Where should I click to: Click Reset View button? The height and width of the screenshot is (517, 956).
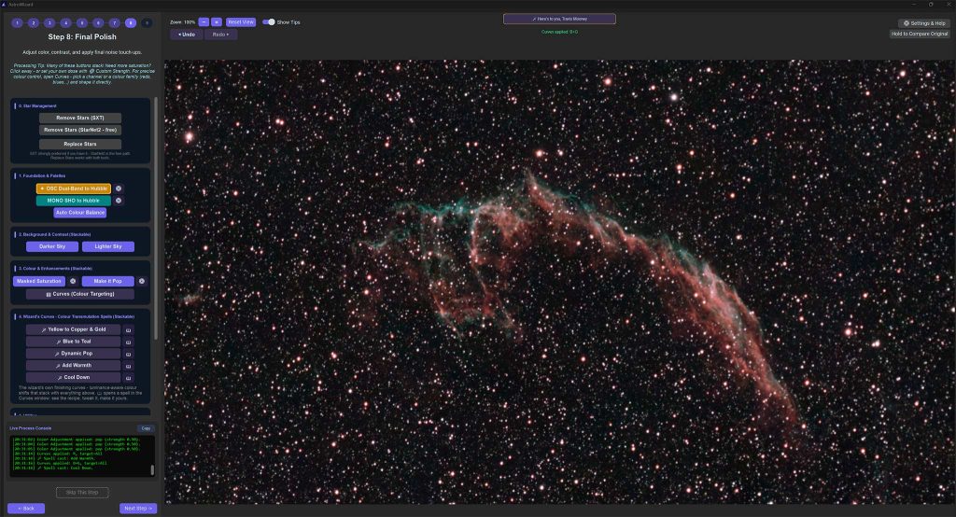[x=241, y=22]
